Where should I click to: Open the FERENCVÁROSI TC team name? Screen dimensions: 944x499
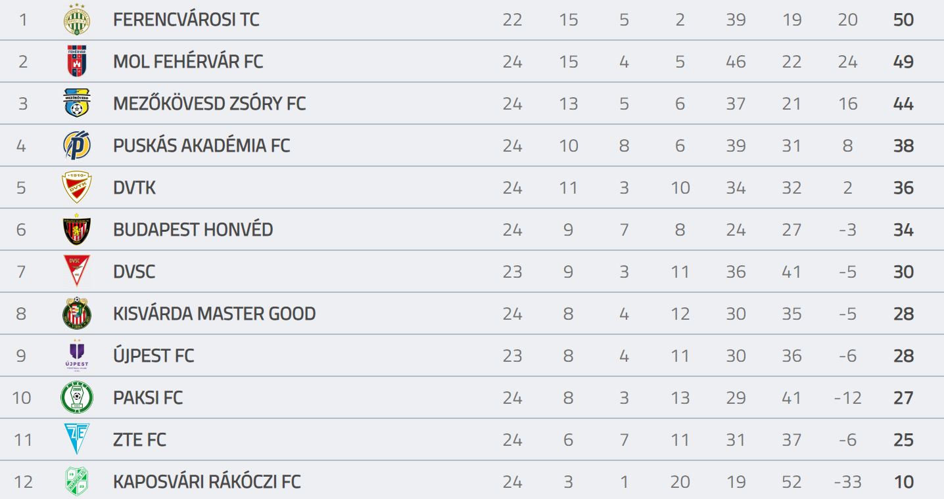tap(186, 20)
